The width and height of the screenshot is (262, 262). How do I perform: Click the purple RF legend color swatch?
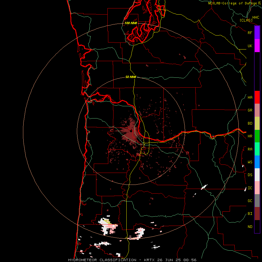point(257,33)
